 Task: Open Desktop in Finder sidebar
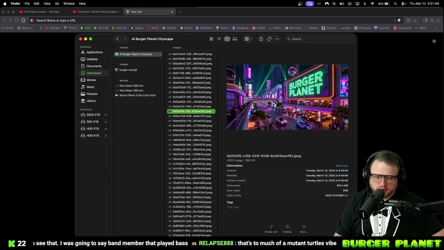92,59
